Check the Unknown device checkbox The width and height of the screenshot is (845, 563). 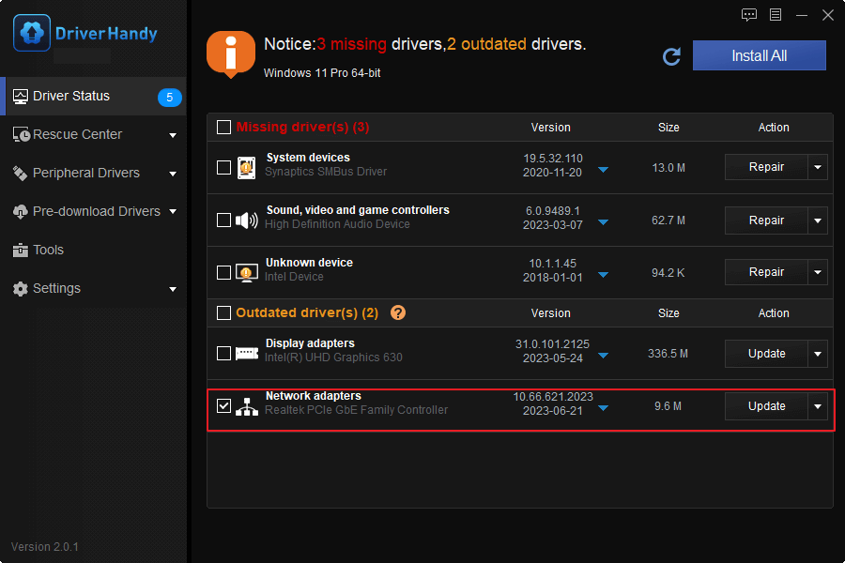(223, 273)
